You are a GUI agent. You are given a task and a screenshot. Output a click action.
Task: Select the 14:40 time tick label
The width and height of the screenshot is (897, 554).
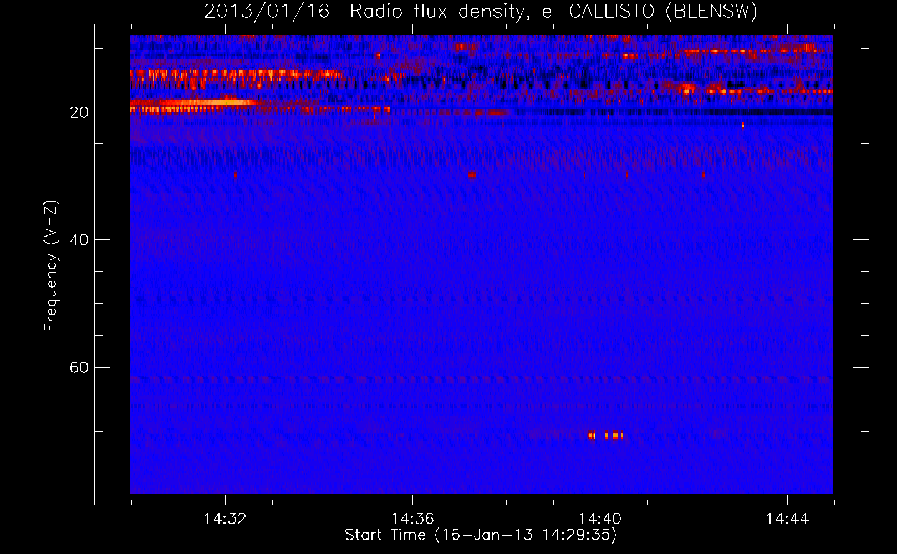click(600, 519)
